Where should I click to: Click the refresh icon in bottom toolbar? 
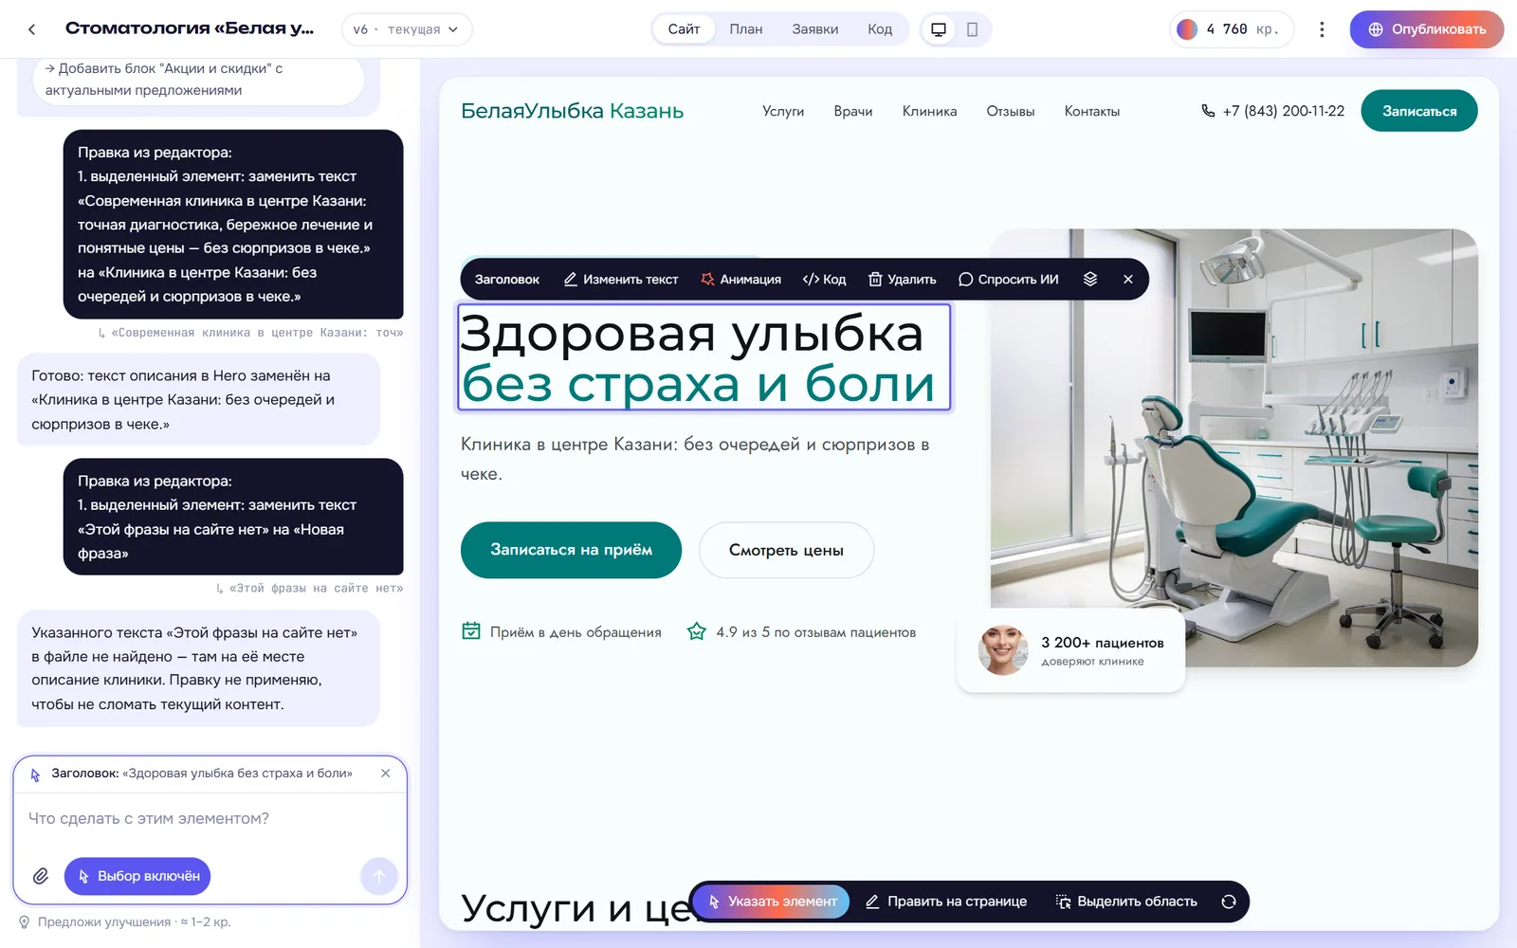tap(1229, 902)
